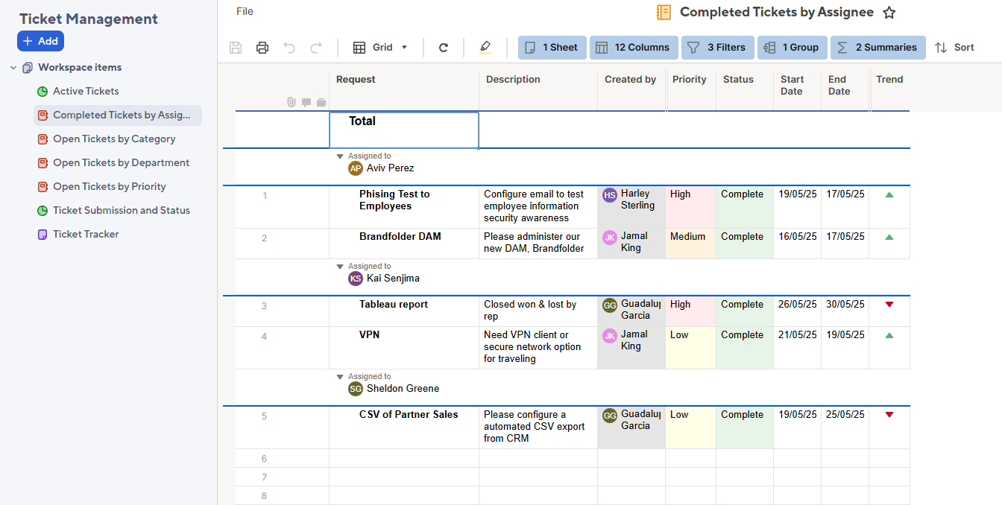Click row number 6
Viewport: 1002px width, 505px height.
pos(264,459)
